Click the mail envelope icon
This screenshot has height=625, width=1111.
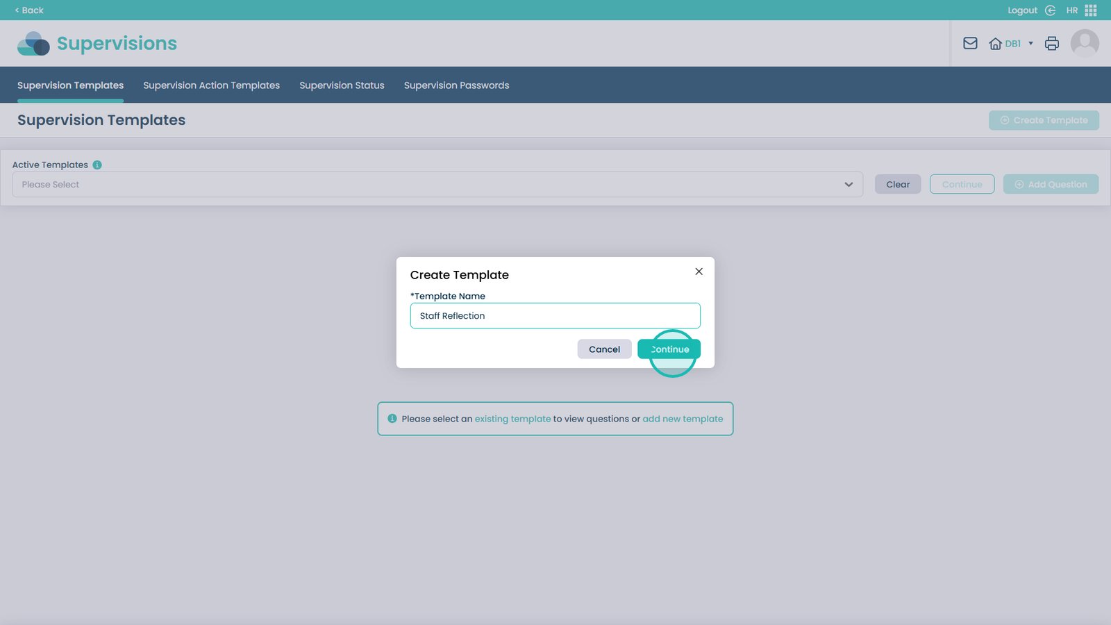970,44
